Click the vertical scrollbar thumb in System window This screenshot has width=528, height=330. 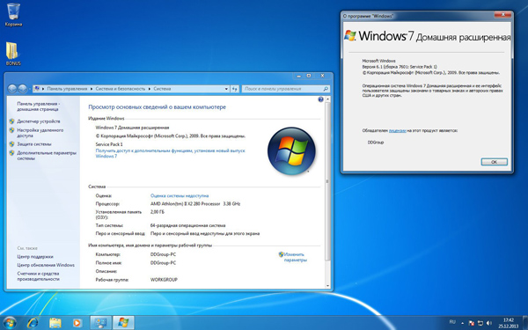327,181
